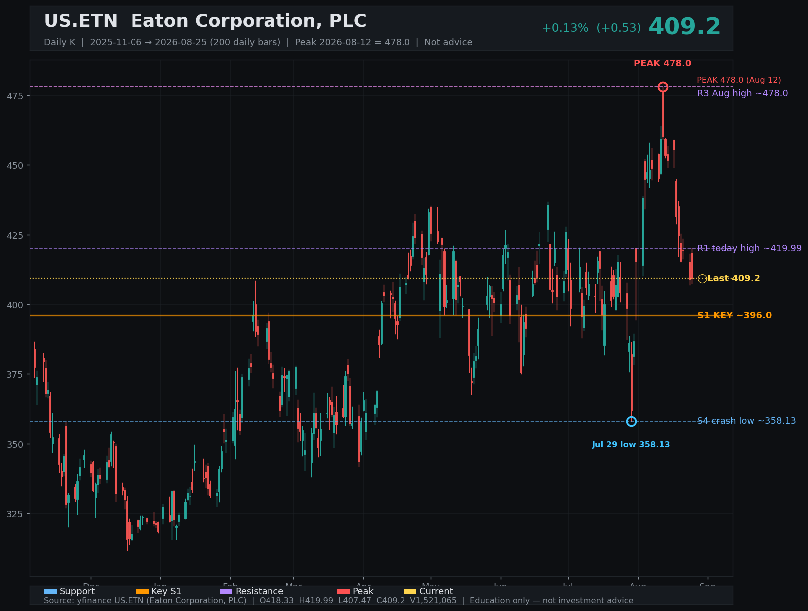Click the 475 y-axis tick label

16,96
